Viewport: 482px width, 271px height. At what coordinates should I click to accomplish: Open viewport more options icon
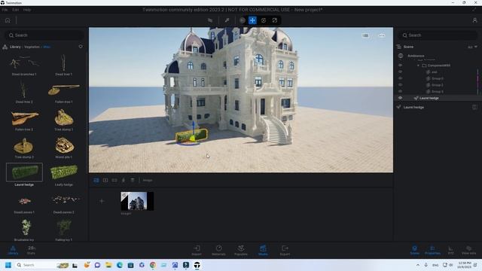click(x=382, y=35)
